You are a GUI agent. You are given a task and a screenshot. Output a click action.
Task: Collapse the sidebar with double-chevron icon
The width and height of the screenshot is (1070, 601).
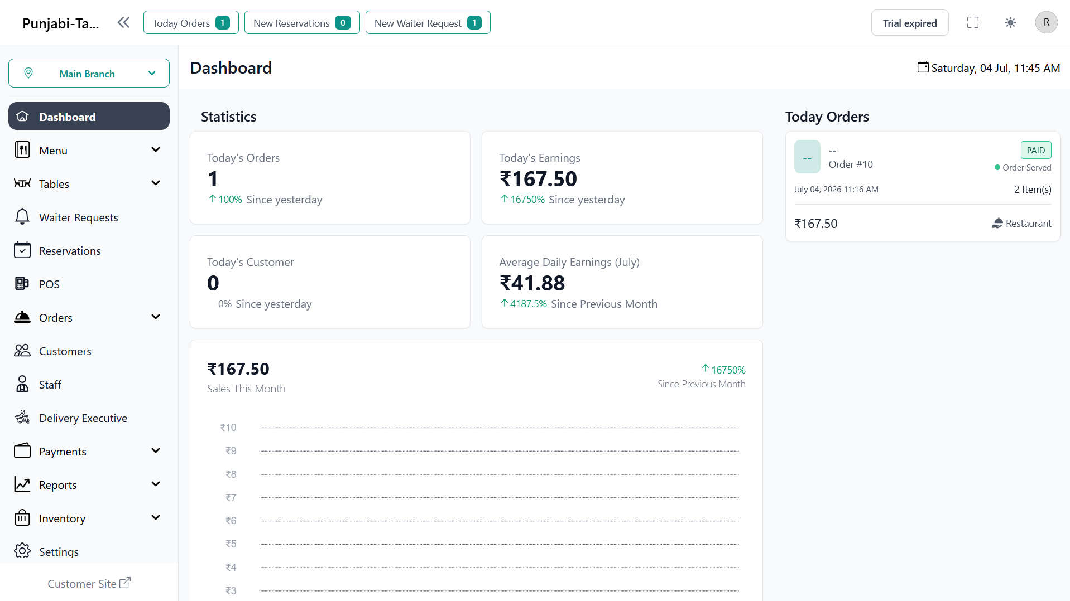[x=124, y=22]
